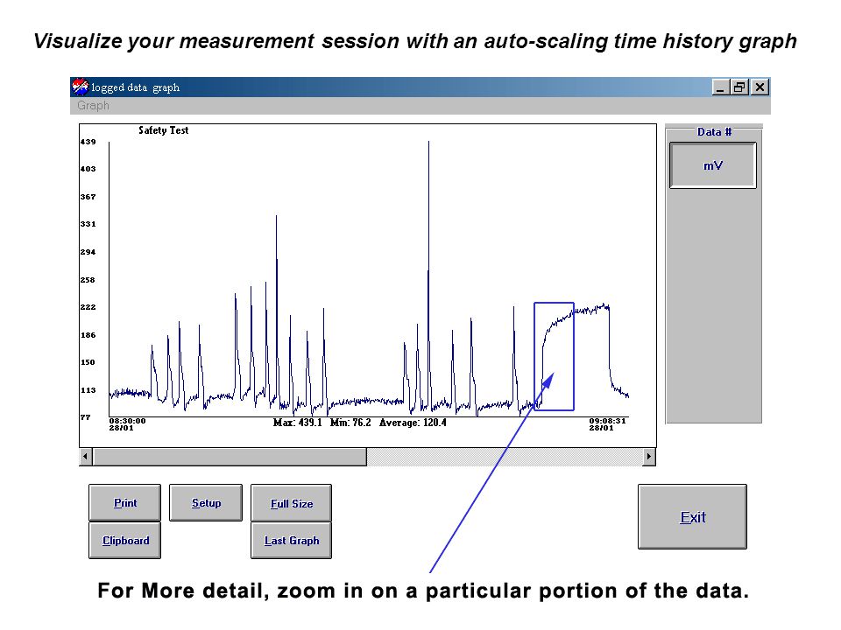
Task: Click the 77 y-axis label
Action: (85, 416)
